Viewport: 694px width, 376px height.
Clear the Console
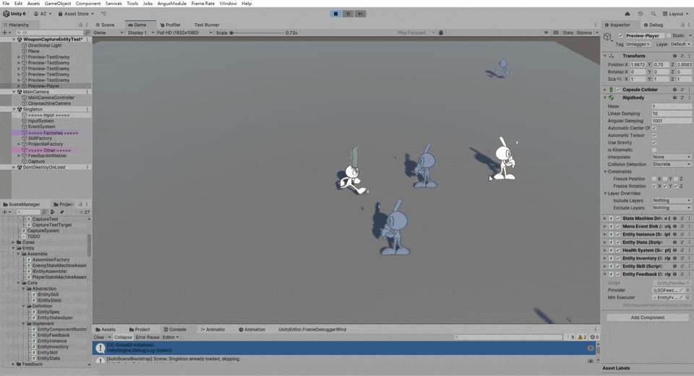pyautogui.click(x=99, y=337)
